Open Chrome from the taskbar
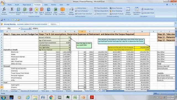Viewport: 177px width, 100px height. 51,97
